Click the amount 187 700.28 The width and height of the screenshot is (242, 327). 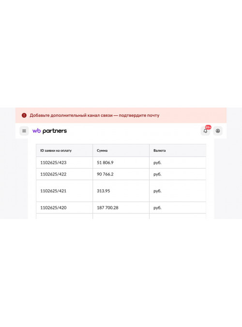point(107,208)
